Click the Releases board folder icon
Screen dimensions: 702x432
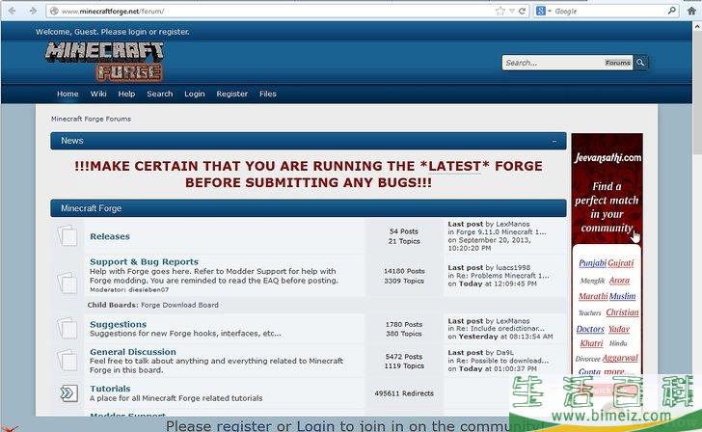pos(67,235)
